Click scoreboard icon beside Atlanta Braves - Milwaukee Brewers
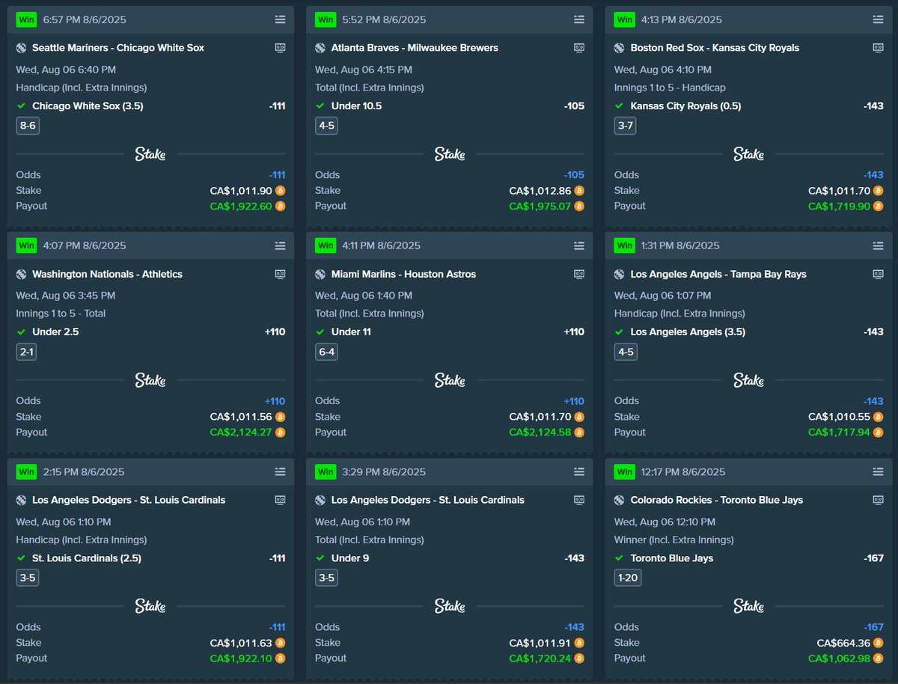Screen dimensions: 898x684 point(579,48)
